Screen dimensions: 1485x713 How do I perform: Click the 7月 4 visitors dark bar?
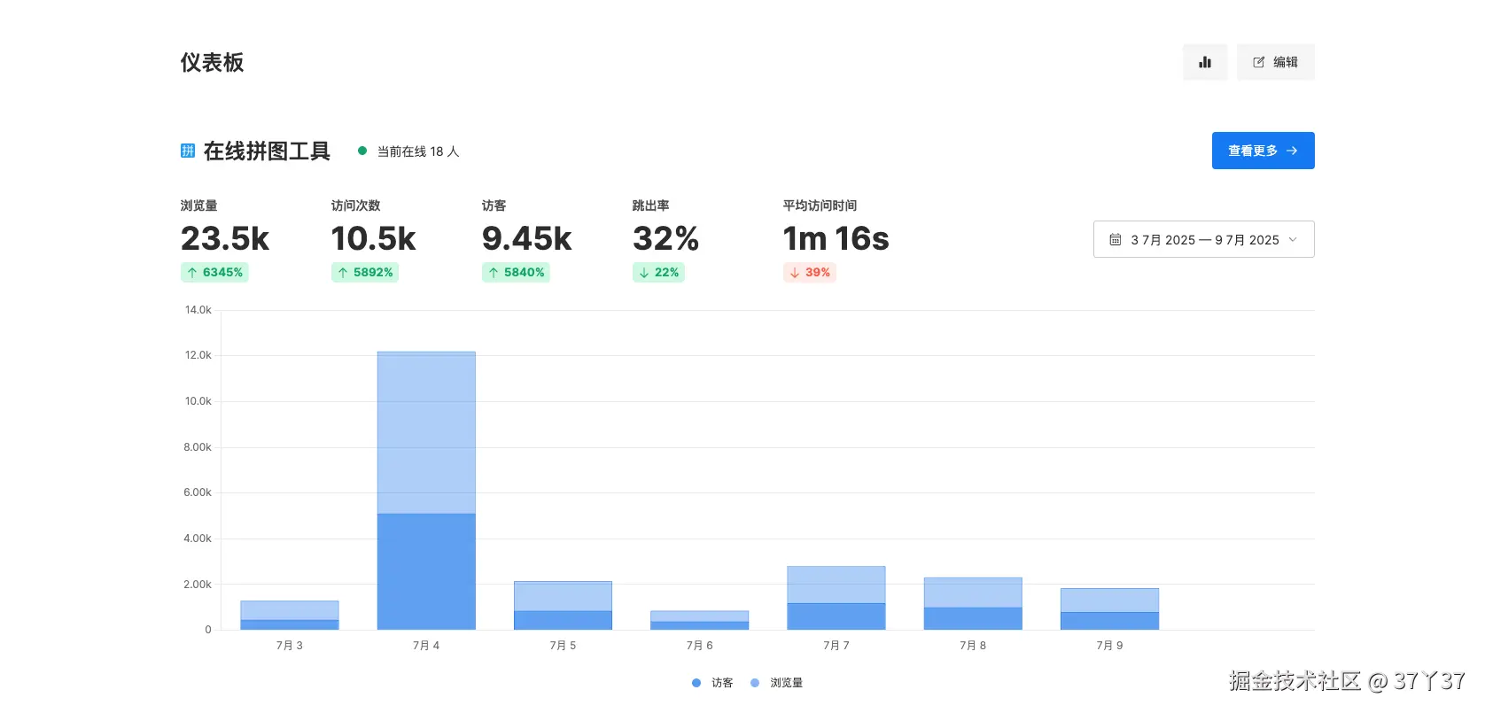tap(426, 571)
